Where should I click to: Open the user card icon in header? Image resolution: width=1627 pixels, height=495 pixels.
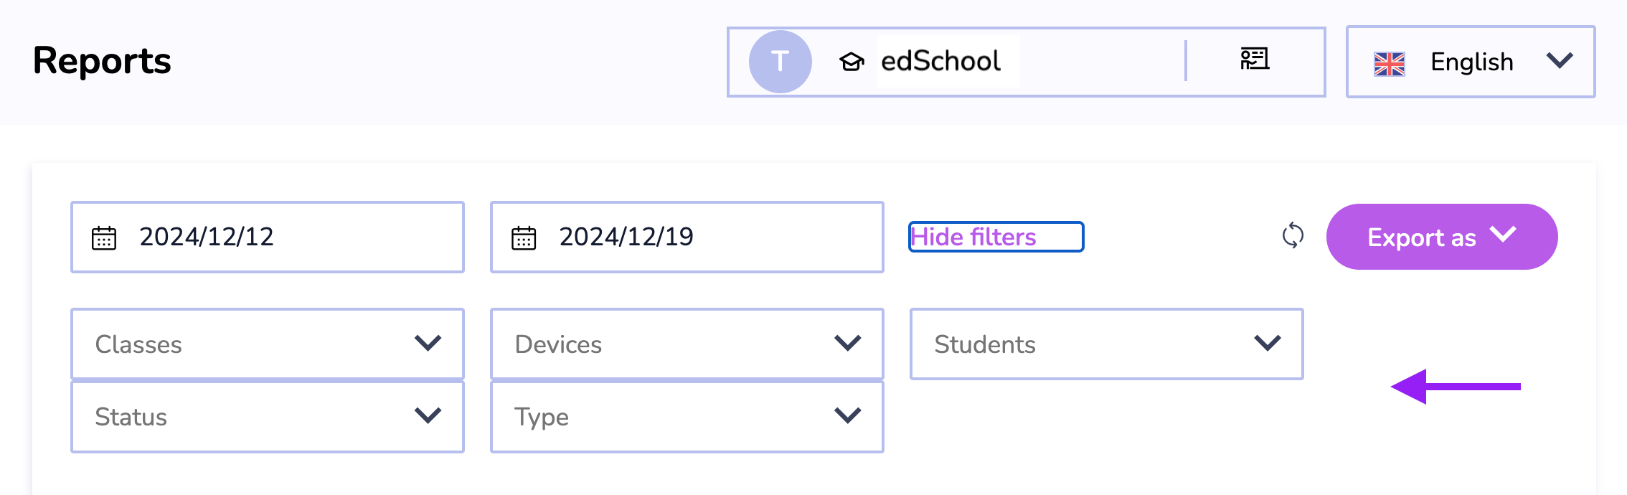pyautogui.click(x=1255, y=59)
